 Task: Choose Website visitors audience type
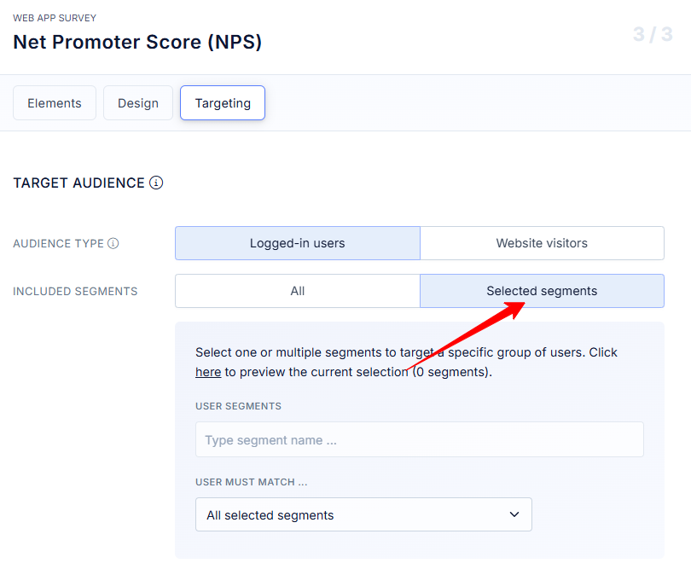tap(542, 243)
